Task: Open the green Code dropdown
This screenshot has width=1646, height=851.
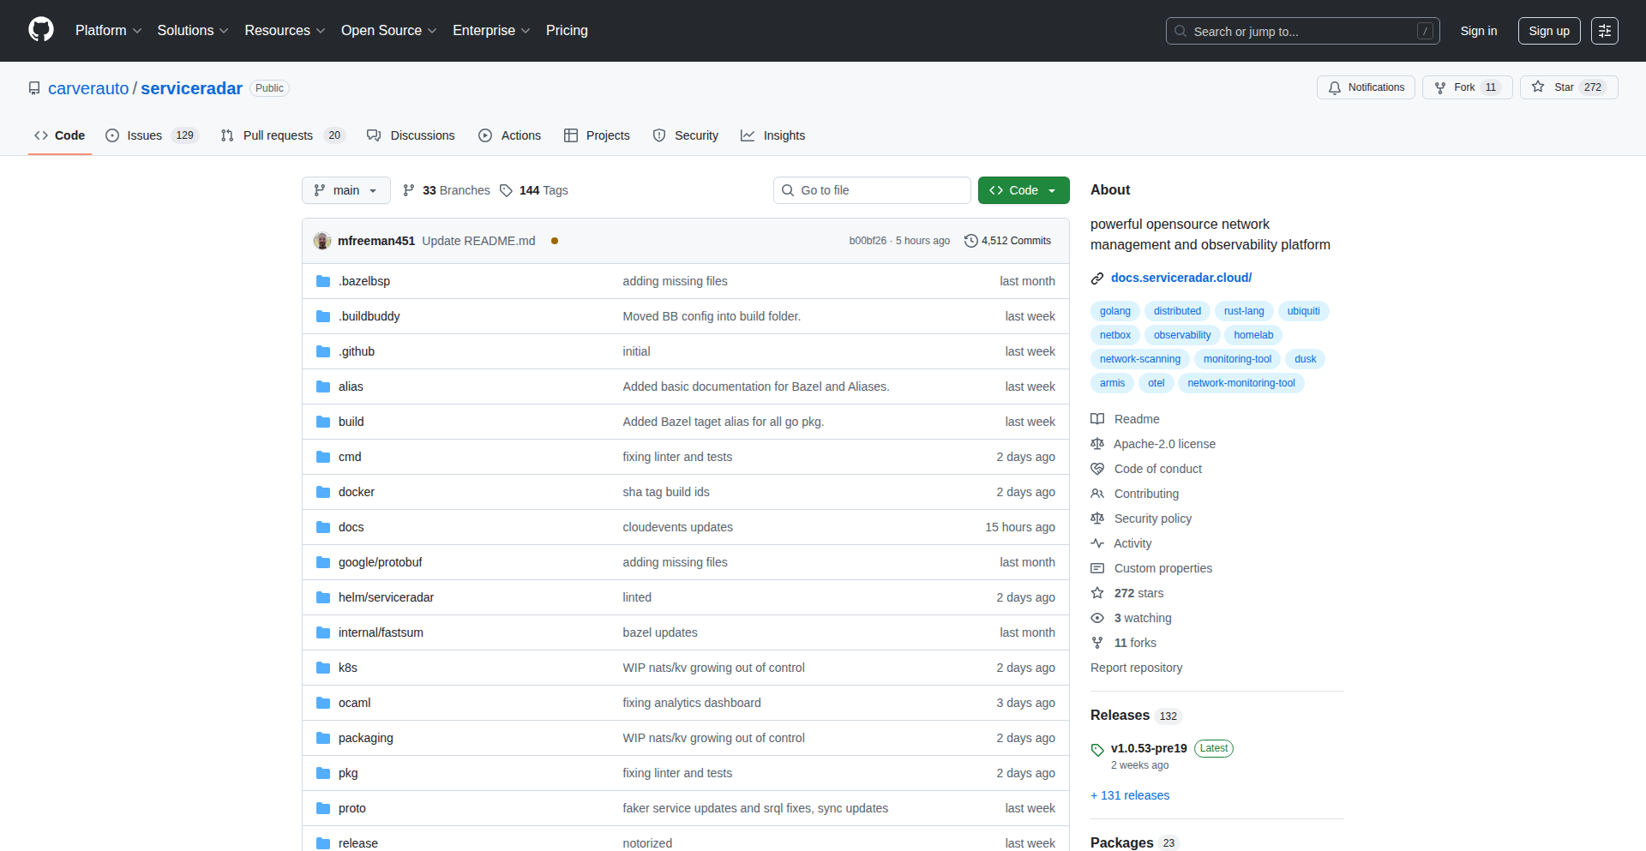Action: tap(1024, 190)
